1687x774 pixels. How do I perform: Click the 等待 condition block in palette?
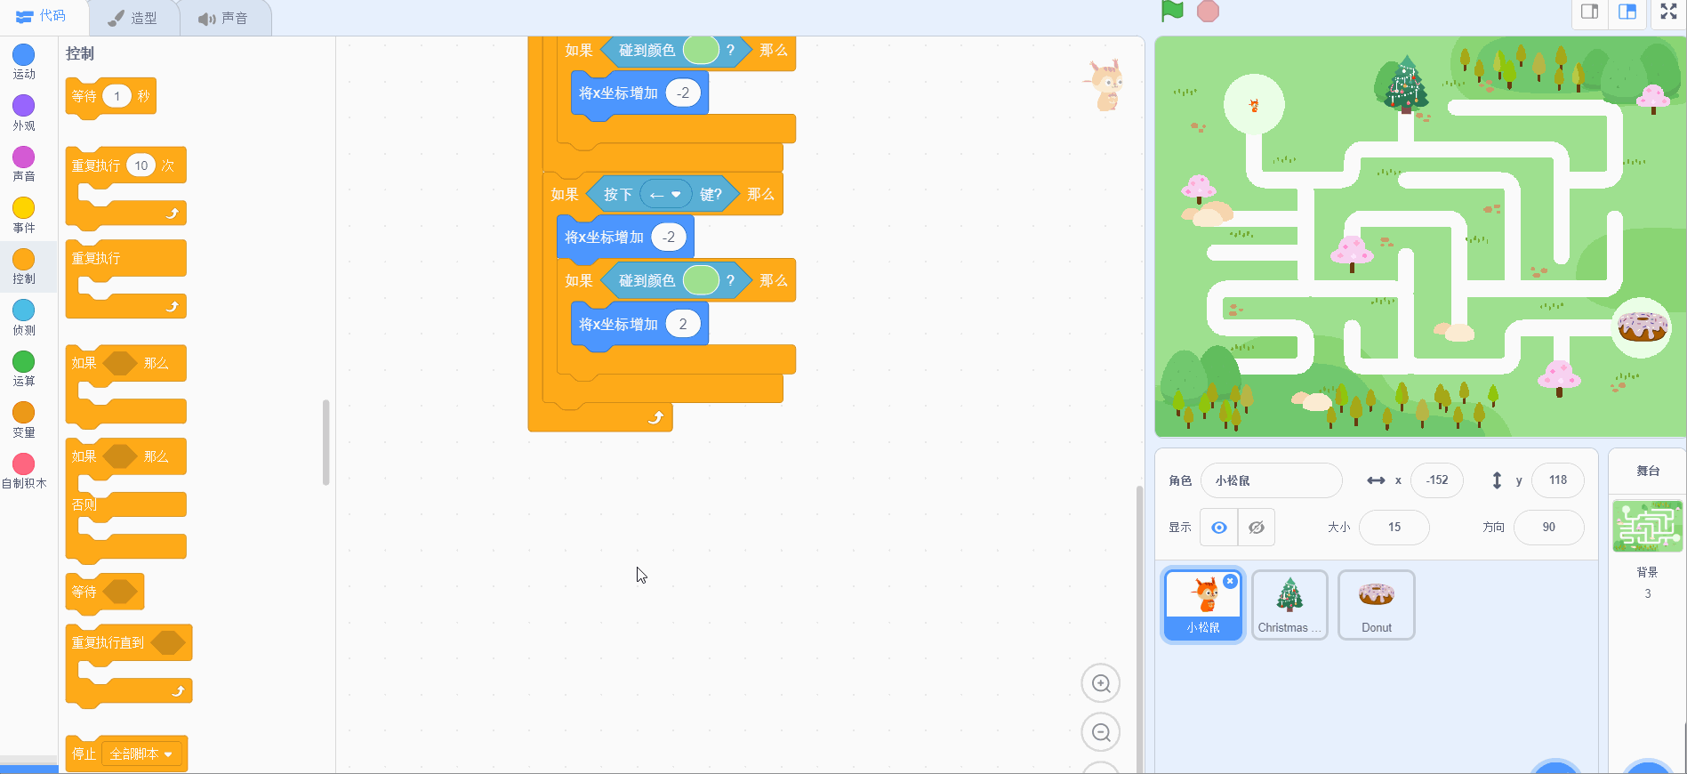tap(105, 593)
